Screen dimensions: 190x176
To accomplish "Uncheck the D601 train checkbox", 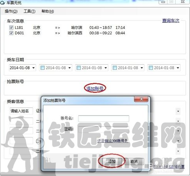I will [11, 33].
